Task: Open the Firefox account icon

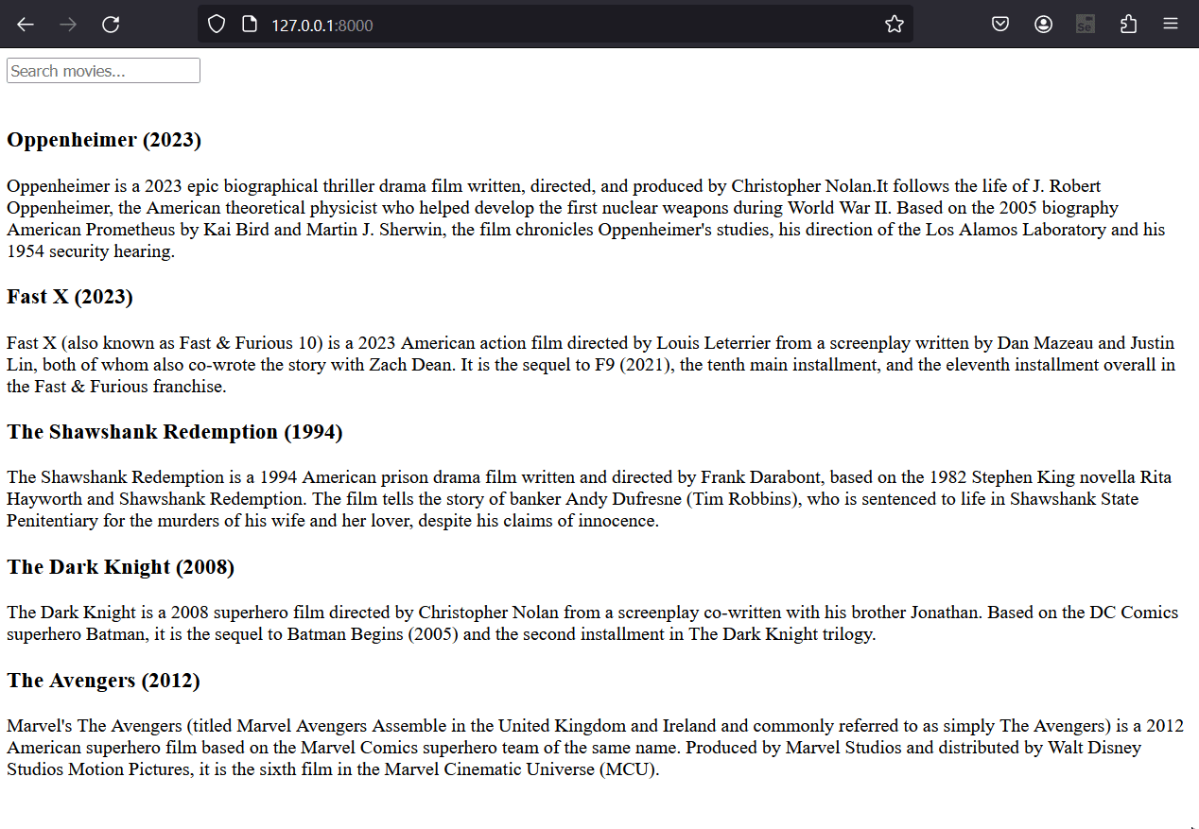Action: click(x=1043, y=25)
